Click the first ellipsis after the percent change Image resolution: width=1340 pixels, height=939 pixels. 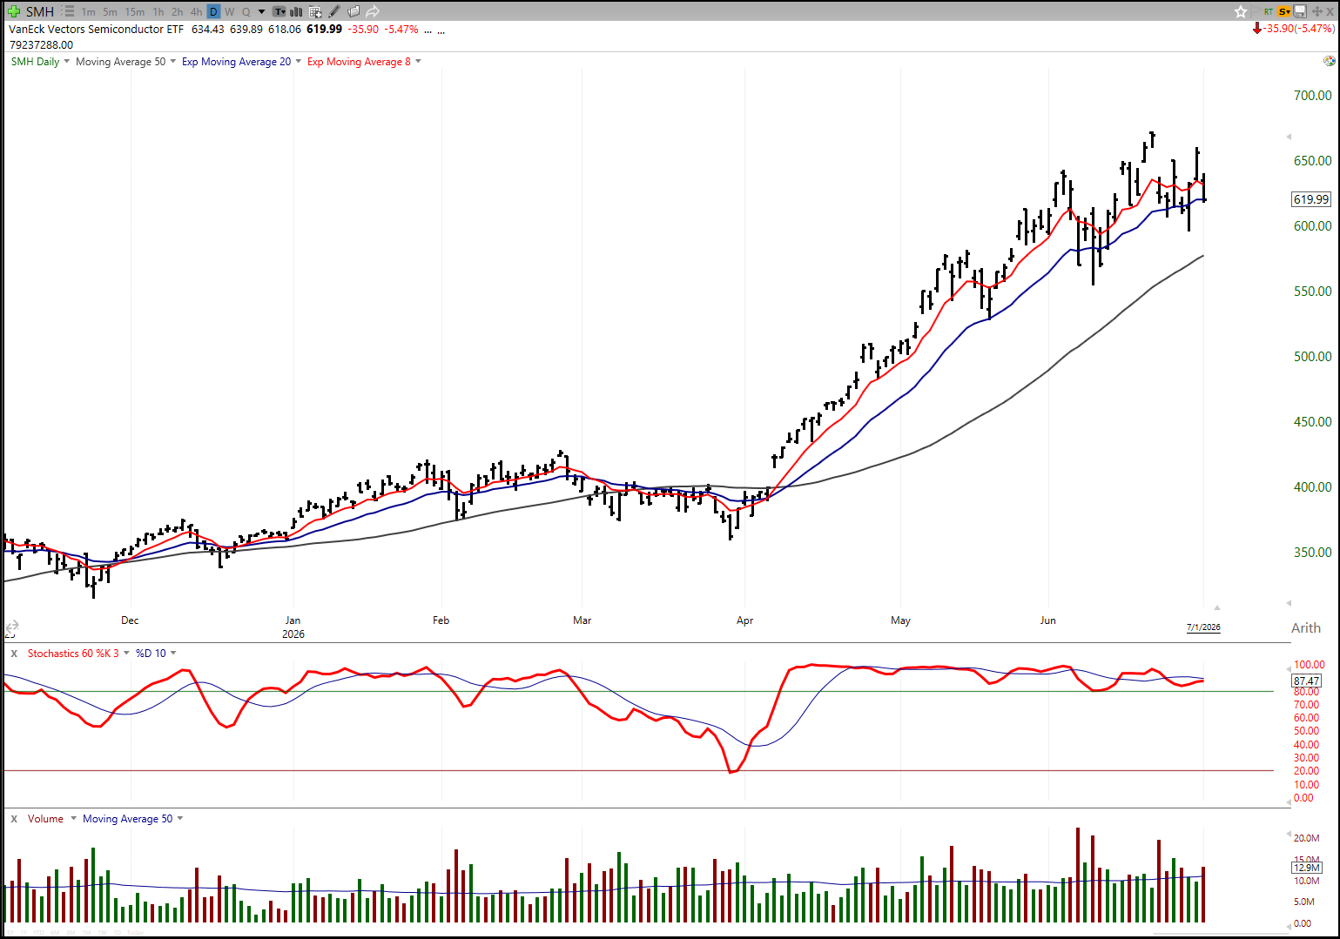pos(428,30)
